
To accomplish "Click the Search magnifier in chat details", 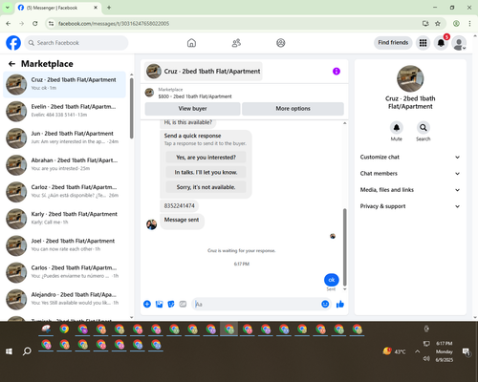I will point(424,128).
